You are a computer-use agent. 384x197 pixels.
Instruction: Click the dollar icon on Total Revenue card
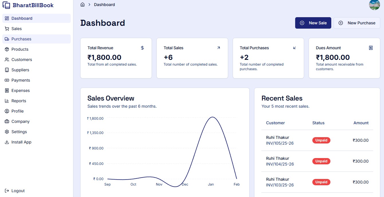click(142, 48)
